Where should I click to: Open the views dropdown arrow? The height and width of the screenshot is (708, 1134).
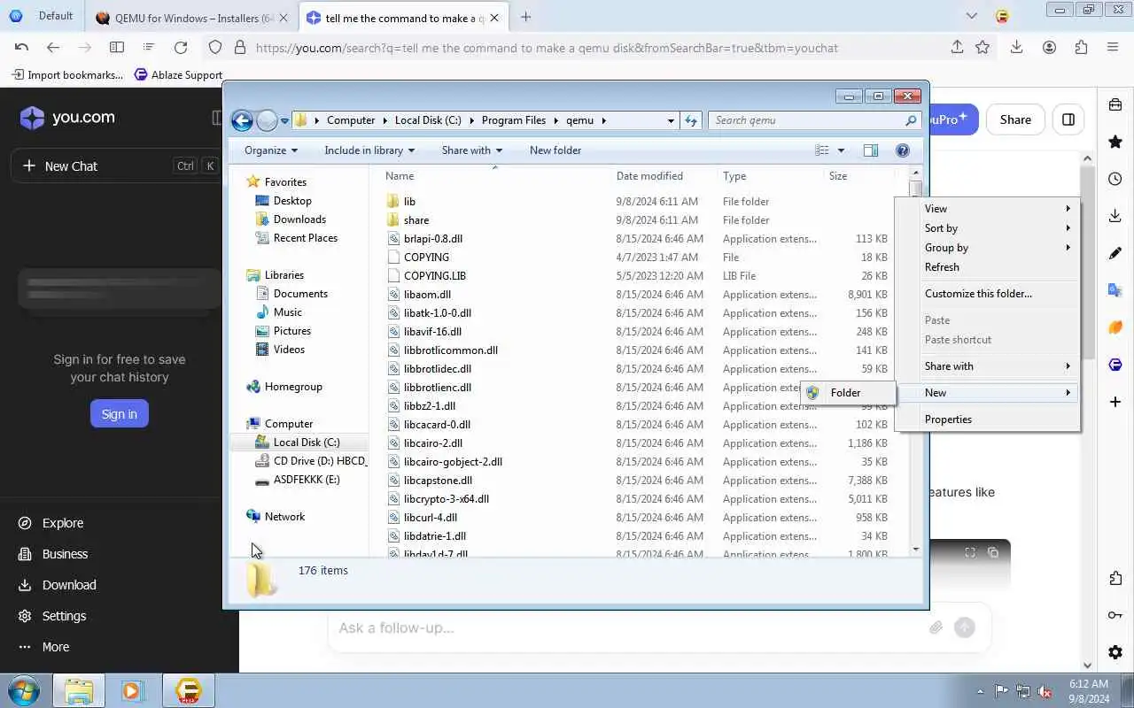[841, 150]
